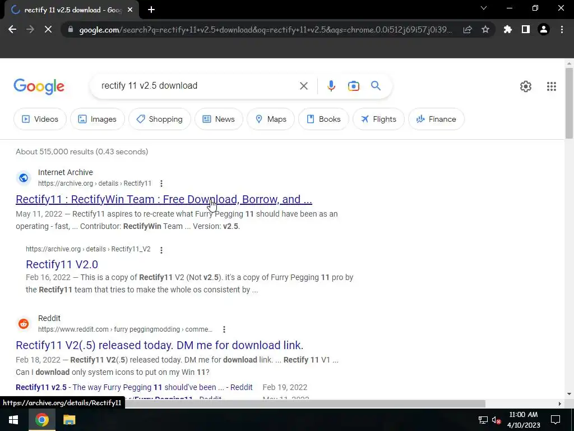
Task: Filter results by Shopping
Action: [160, 119]
